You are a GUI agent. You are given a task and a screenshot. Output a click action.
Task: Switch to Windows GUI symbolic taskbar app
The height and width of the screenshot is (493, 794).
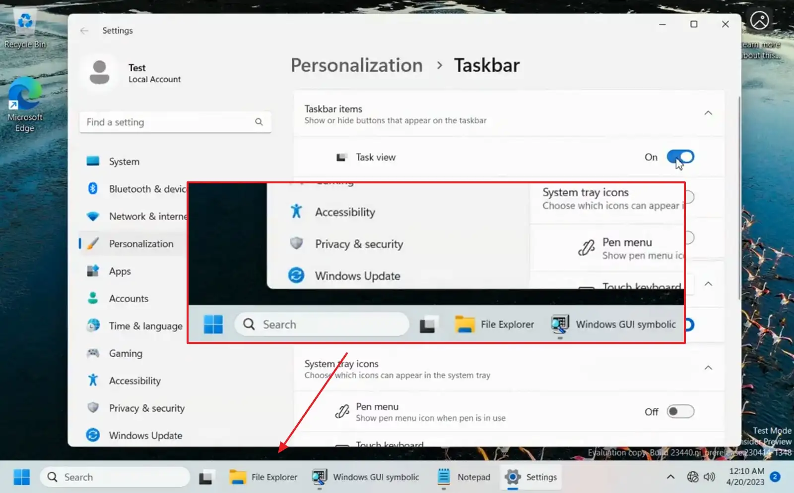click(x=366, y=477)
